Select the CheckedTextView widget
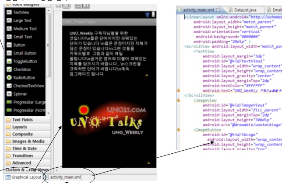This screenshot has width=282, height=183. point(28,86)
